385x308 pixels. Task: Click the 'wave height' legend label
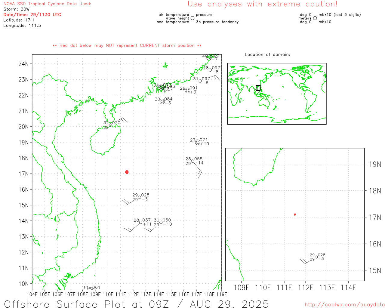177,18
